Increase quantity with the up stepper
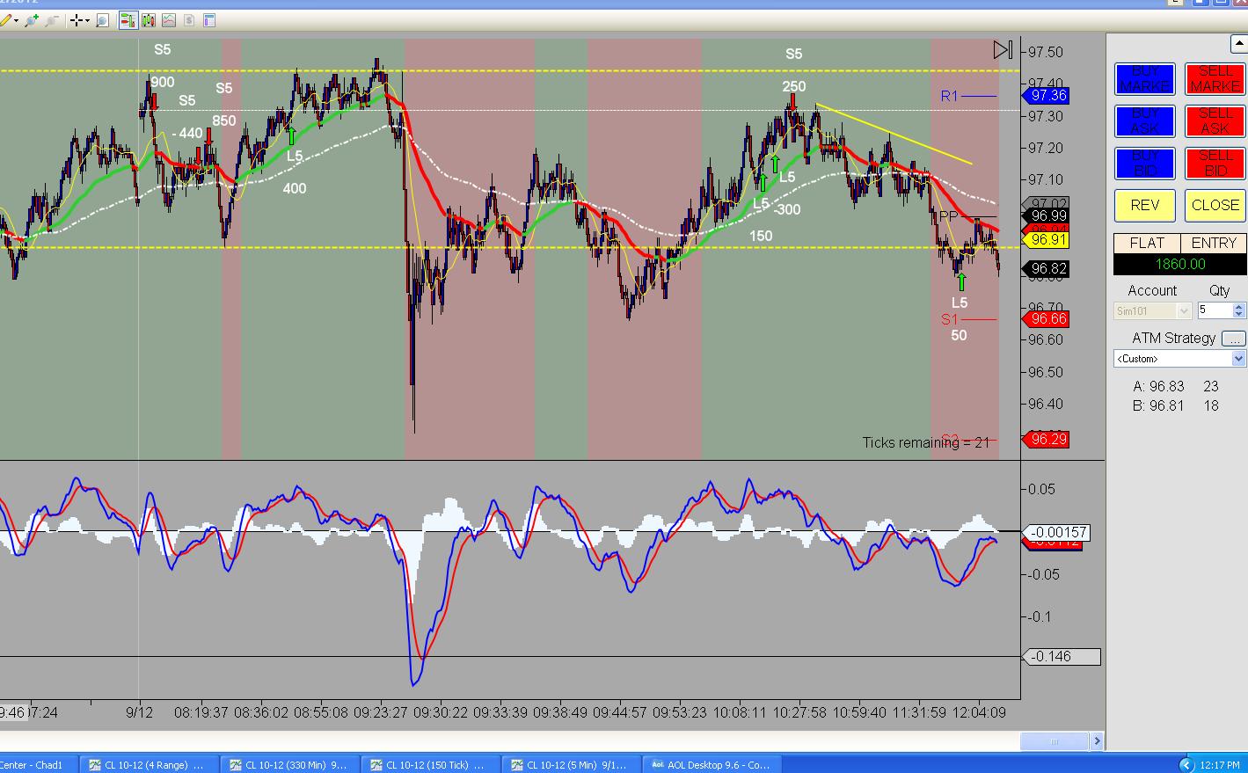The width and height of the screenshot is (1248, 773). [1239, 307]
